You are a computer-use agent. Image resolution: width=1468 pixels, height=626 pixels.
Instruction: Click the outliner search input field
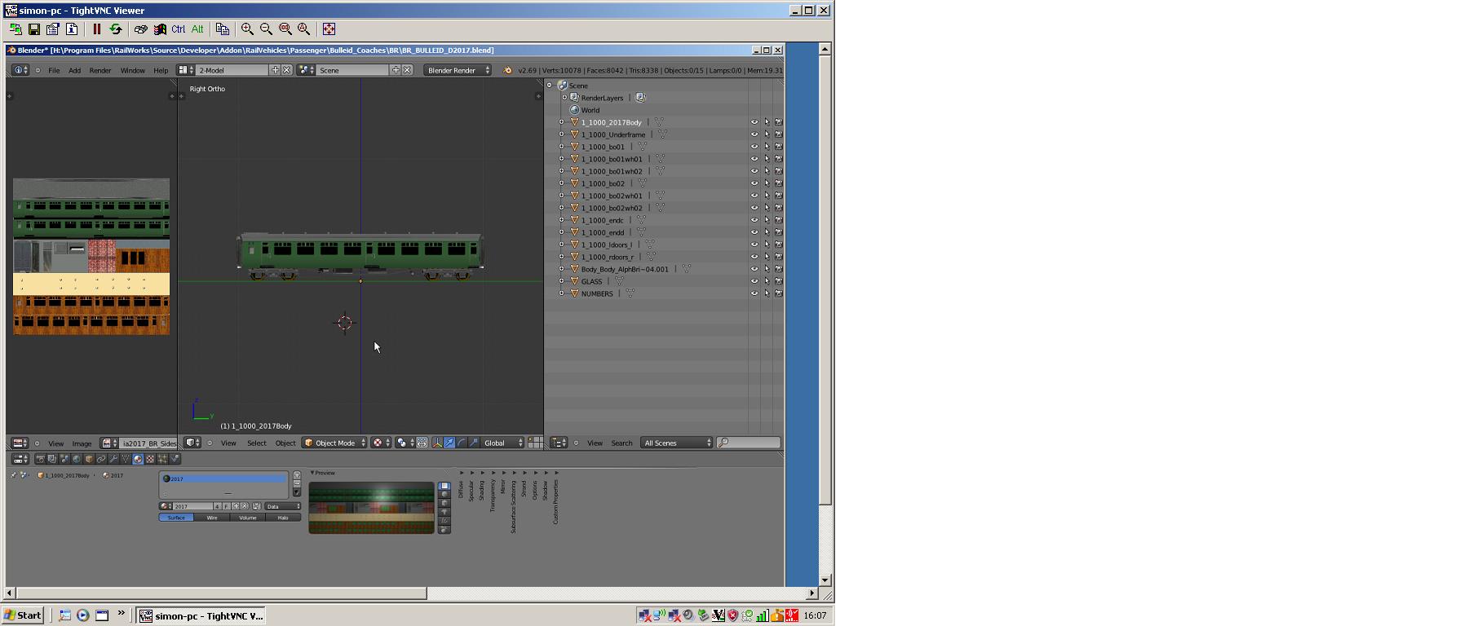pyautogui.click(x=749, y=443)
